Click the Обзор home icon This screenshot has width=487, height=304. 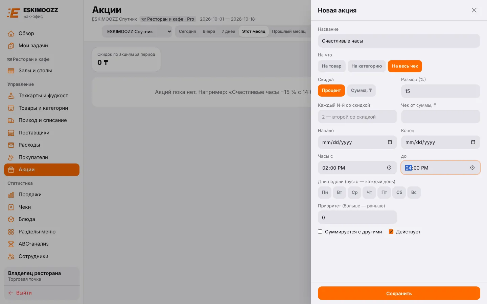(11, 33)
